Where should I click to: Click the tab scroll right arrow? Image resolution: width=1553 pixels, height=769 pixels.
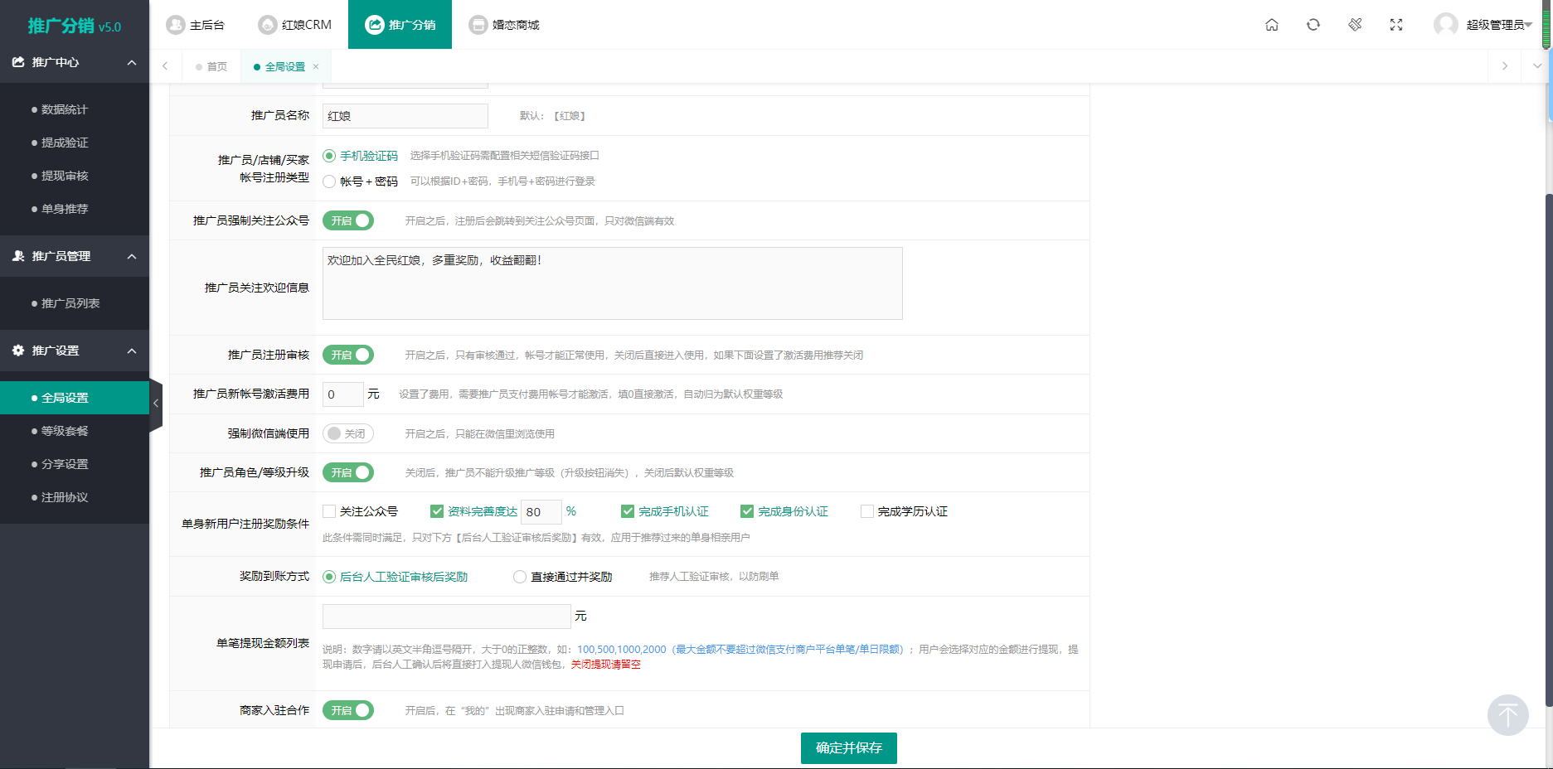pyautogui.click(x=1504, y=66)
